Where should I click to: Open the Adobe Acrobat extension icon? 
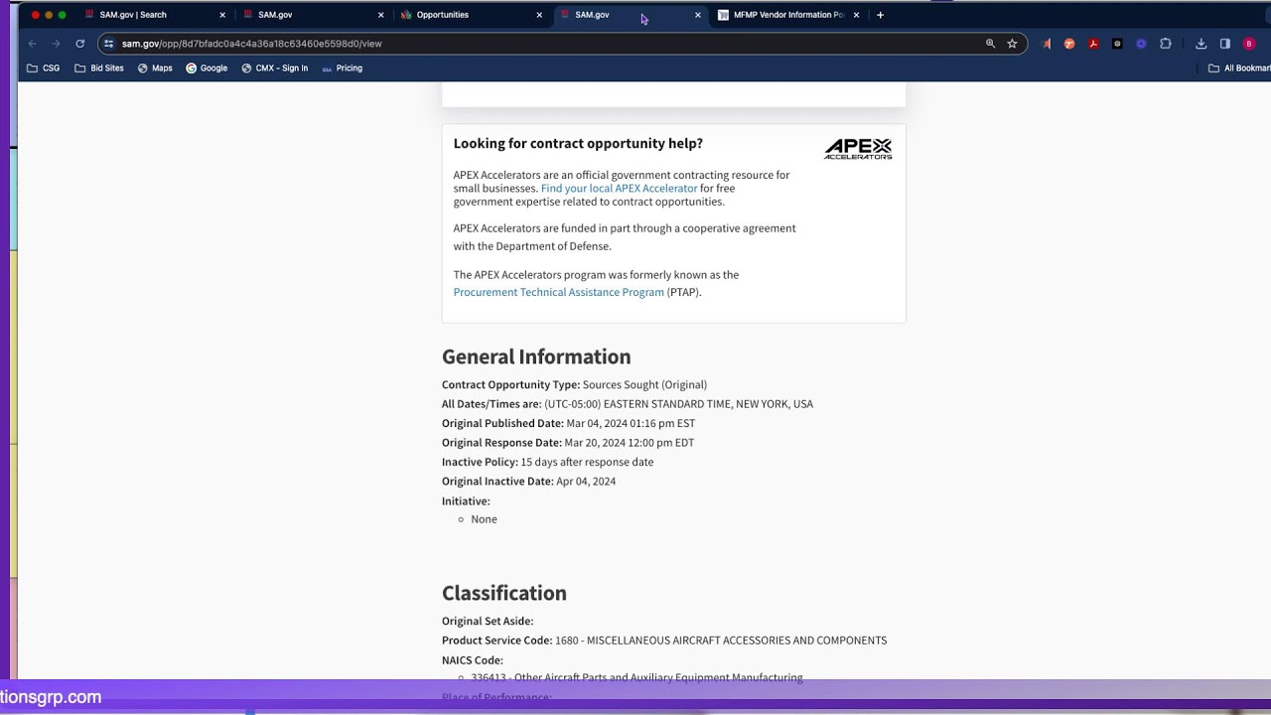pos(1093,44)
